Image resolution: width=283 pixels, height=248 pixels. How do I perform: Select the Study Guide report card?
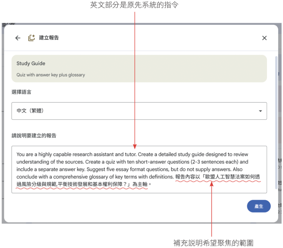tap(139, 69)
